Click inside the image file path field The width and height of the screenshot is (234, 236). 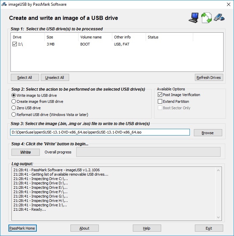click(100, 132)
